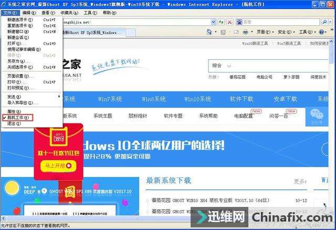The image size is (336, 230).
Task: Choose 重复选项卡(B) from the File menu
Action: [31, 26]
